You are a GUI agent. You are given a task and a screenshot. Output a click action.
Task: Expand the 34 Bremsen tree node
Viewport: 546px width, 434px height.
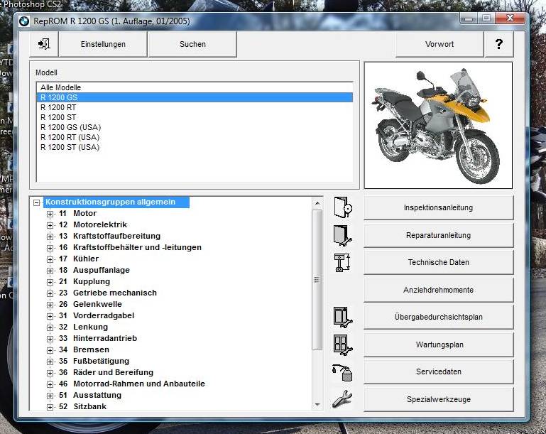click(50, 350)
